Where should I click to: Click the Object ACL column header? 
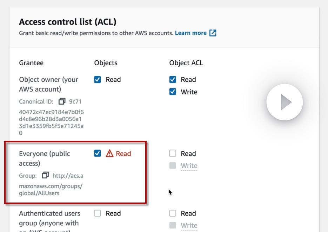coord(186,63)
